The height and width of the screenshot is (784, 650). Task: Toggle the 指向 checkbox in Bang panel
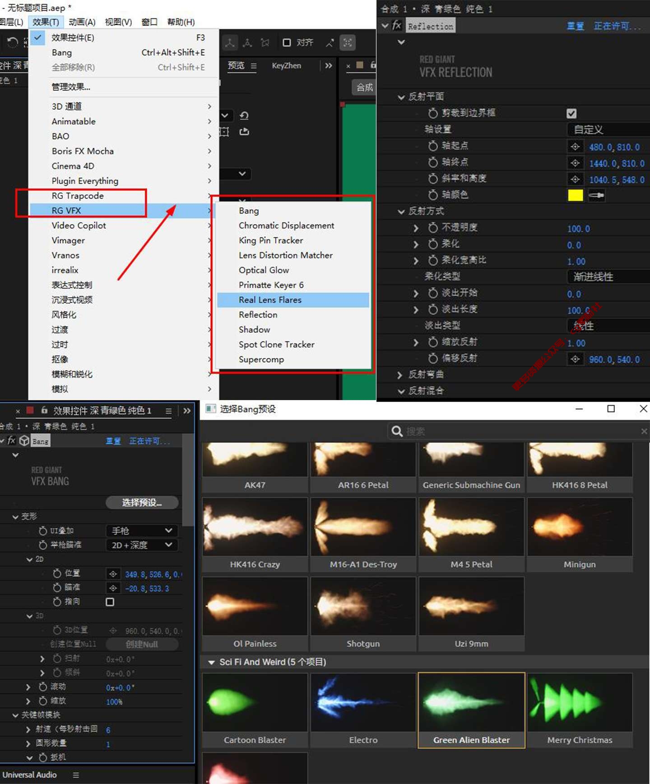[110, 602]
